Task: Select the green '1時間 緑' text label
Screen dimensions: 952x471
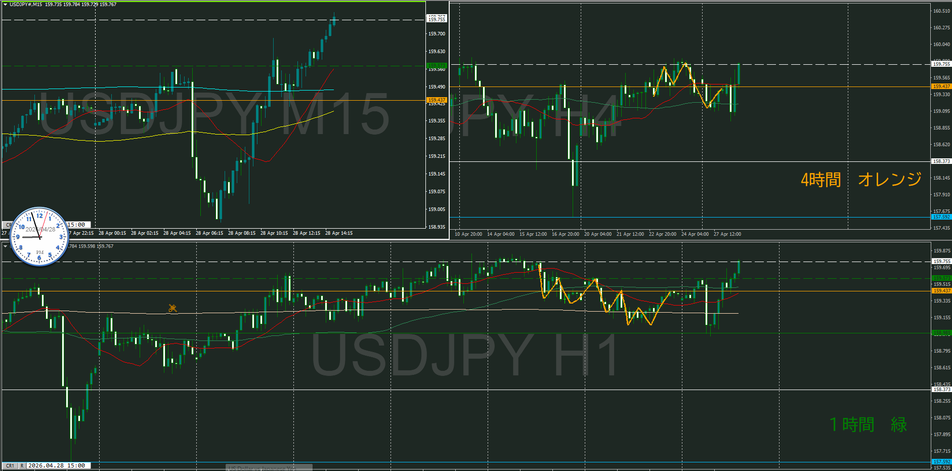Action: [868, 424]
